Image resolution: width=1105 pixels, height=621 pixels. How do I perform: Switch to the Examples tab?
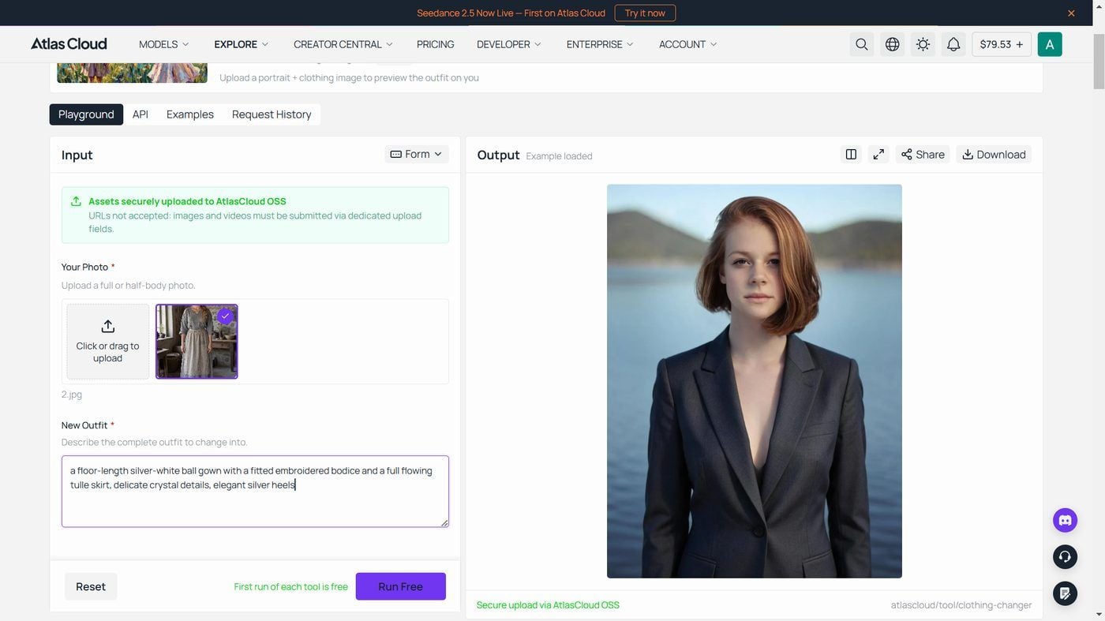point(190,114)
